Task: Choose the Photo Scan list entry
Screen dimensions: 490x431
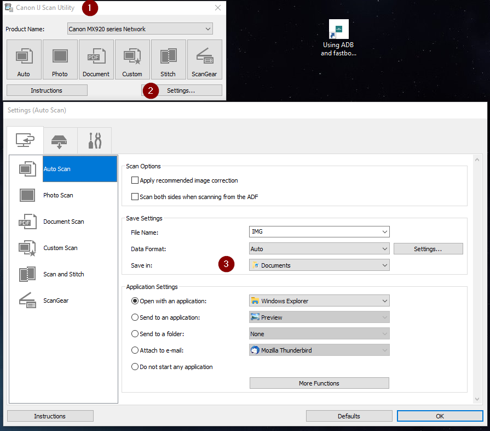Action: 58,195
